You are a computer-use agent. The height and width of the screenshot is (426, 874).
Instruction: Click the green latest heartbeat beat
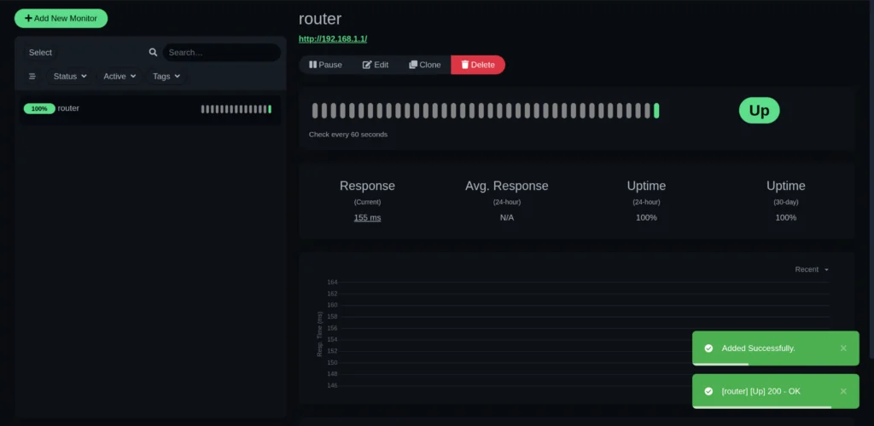(x=656, y=111)
